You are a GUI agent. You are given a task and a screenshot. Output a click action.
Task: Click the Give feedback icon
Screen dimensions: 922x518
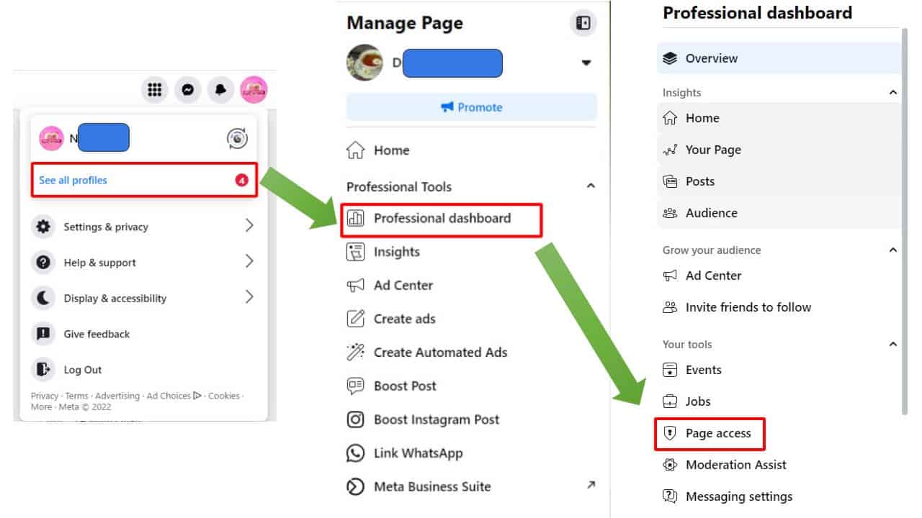pos(43,334)
